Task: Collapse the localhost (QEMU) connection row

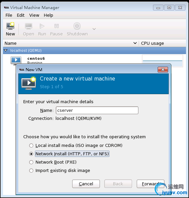Action: point(6,50)
